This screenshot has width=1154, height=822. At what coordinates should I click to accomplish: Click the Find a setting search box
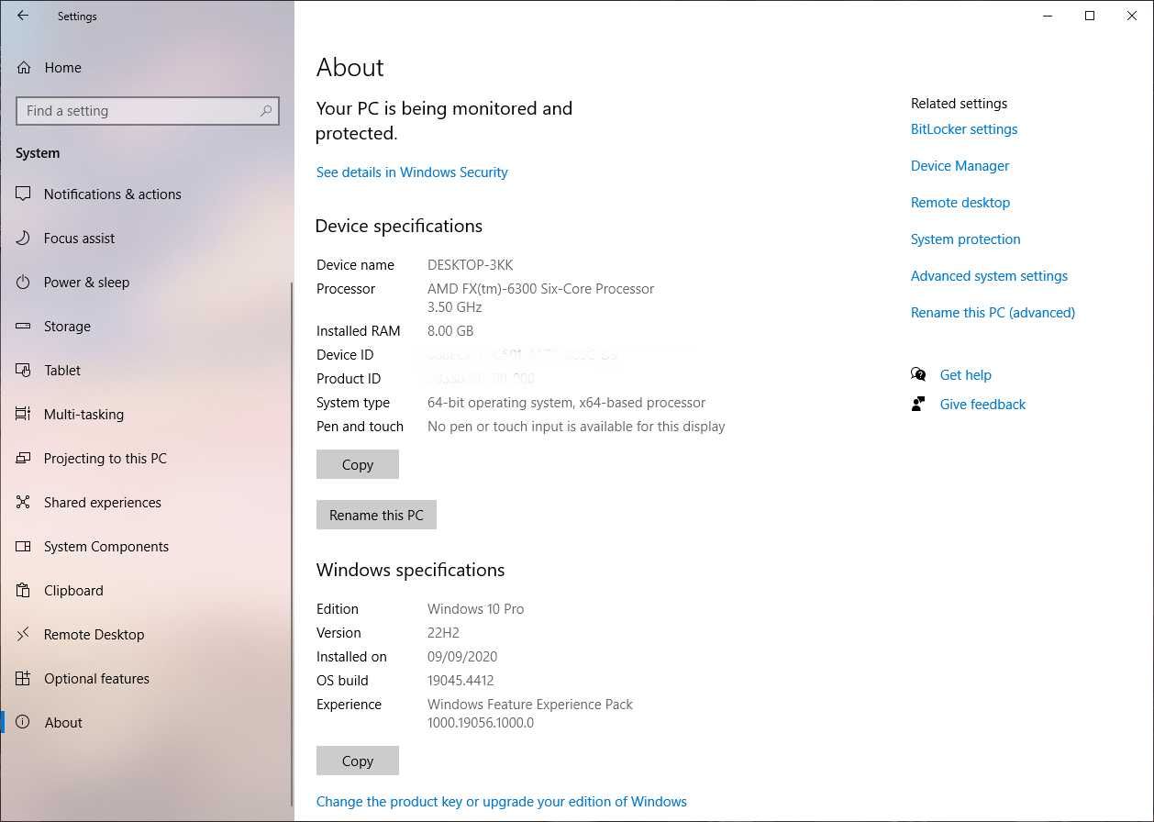tap(148, 111)
